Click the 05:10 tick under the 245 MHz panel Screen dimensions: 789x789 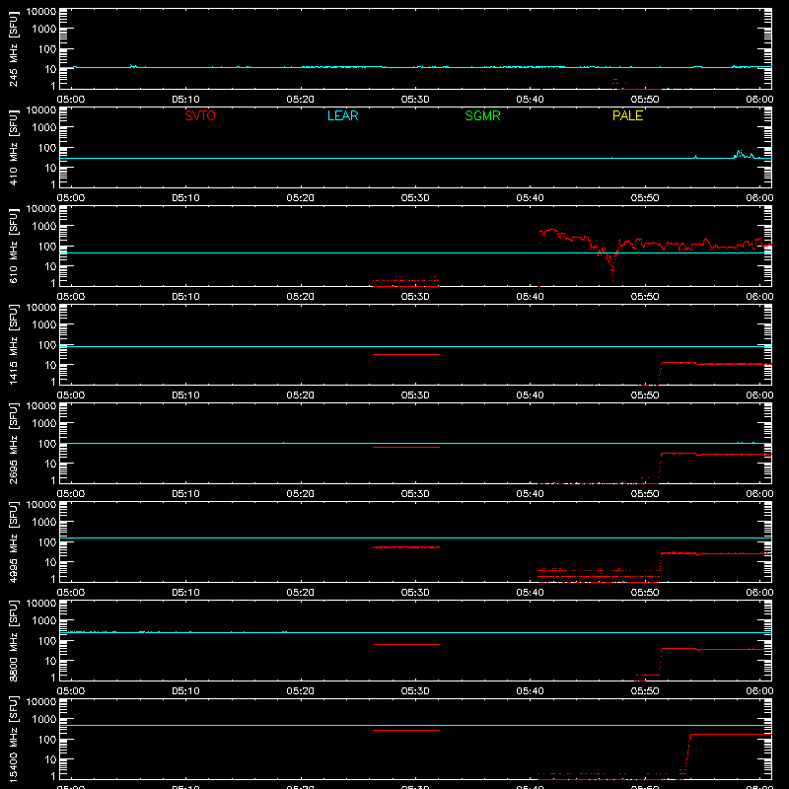185,100
